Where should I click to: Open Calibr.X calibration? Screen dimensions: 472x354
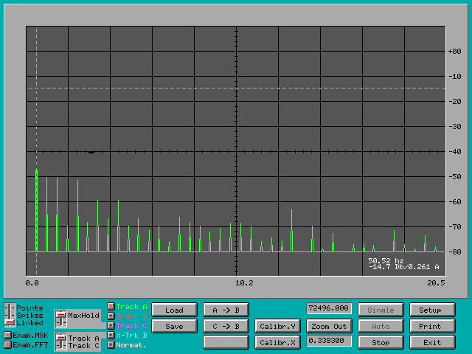pyautogui.click(x=277, y=342)
